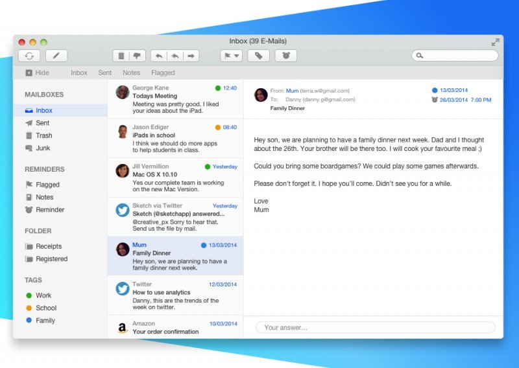Enter fullscreen with the expand arrows icon

point(496,42)
